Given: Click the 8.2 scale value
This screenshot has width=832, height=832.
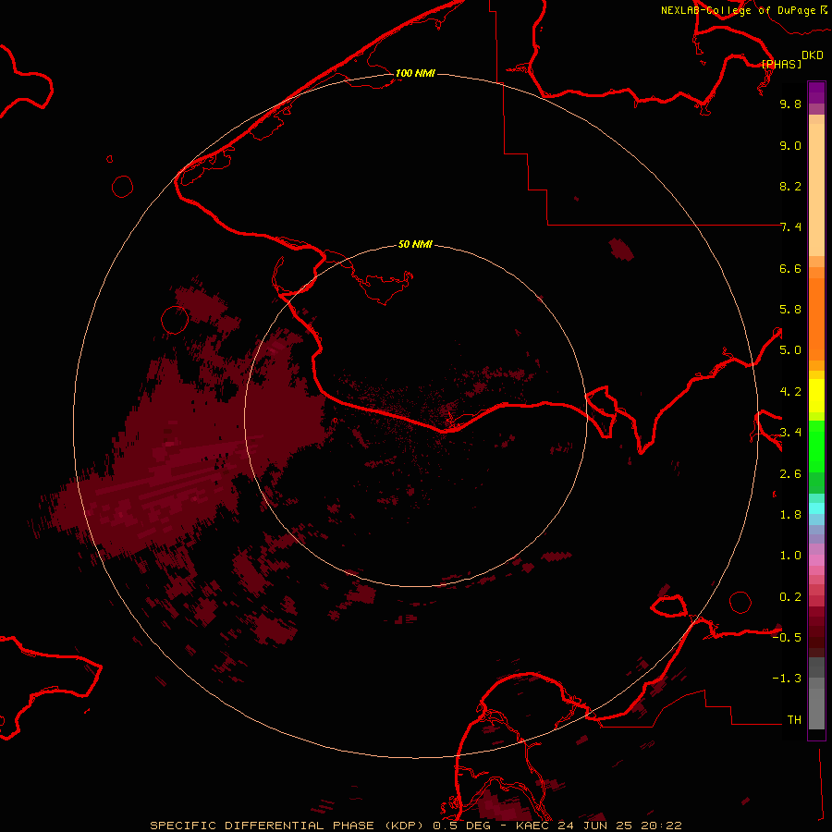Looking at the screenshot, I should [790, 186].
